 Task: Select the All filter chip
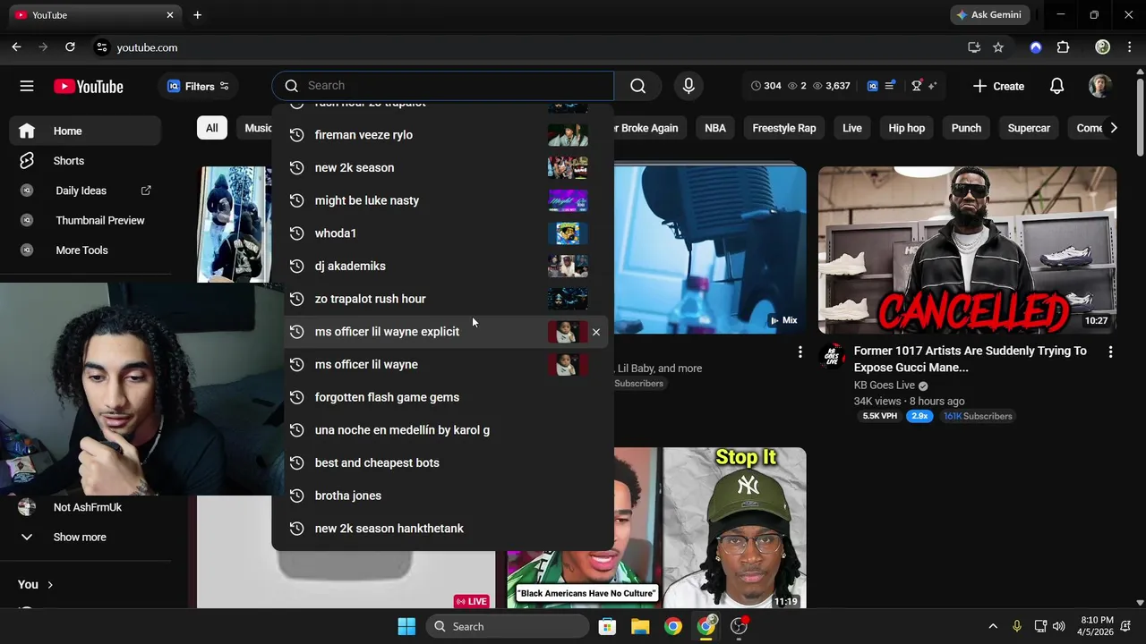(211, 128)
